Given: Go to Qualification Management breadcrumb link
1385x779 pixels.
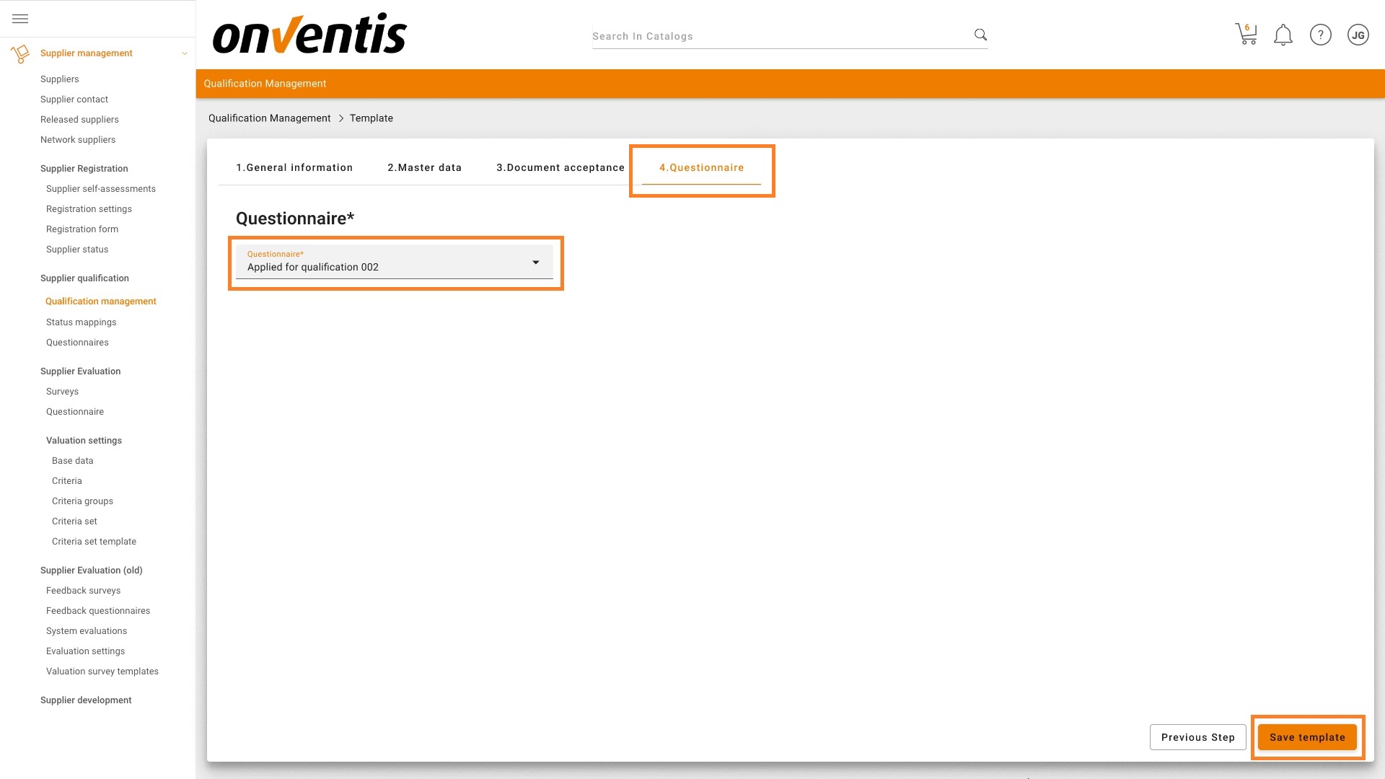Looking at the screenshot, I should coord(269,118).
